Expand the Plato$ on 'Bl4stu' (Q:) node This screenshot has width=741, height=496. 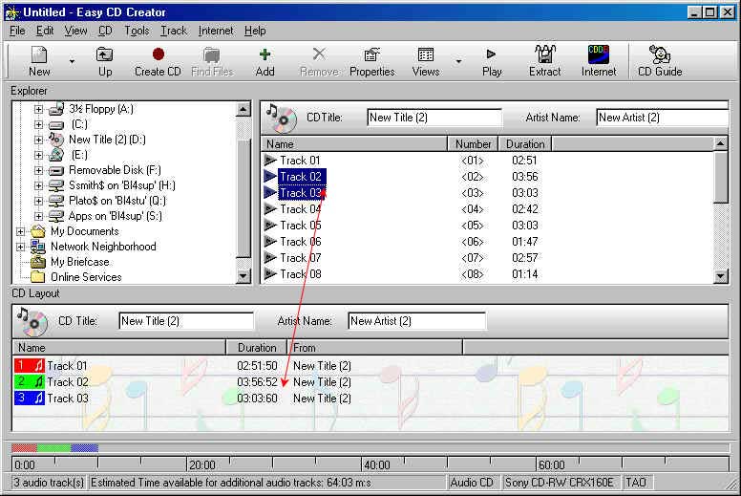[39, 201]
